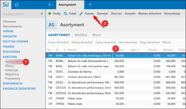Click the Subiekt PRO logo icon
Screen dimensions: 186x109
coord(6,5)
